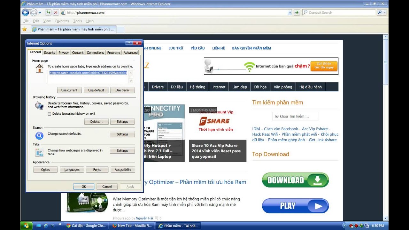Refresh the page with the green arrows icon
The height and width of the screenshot is (230, 409).
[48, 12]
